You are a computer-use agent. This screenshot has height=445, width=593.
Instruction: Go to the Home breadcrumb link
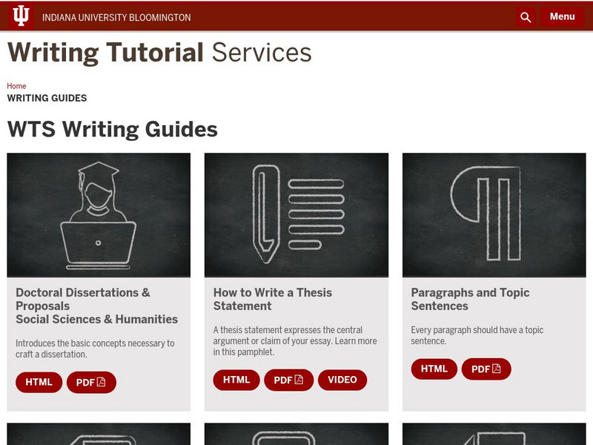16,85
